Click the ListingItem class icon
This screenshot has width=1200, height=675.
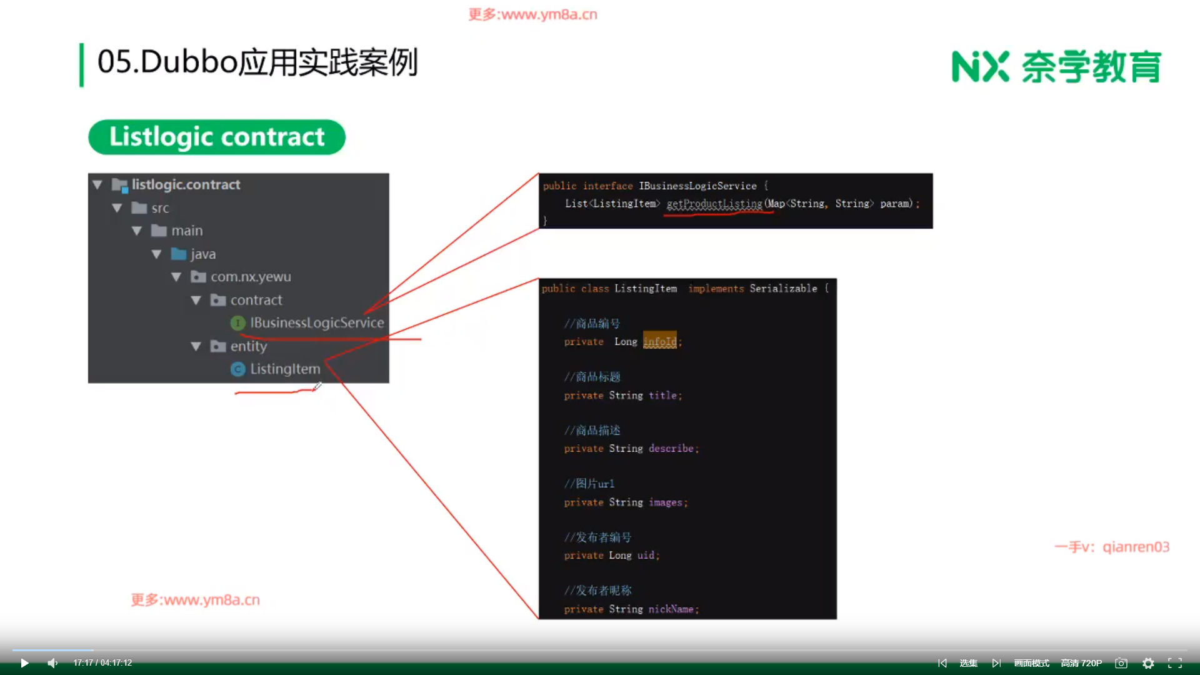click(x=237, y=369)
